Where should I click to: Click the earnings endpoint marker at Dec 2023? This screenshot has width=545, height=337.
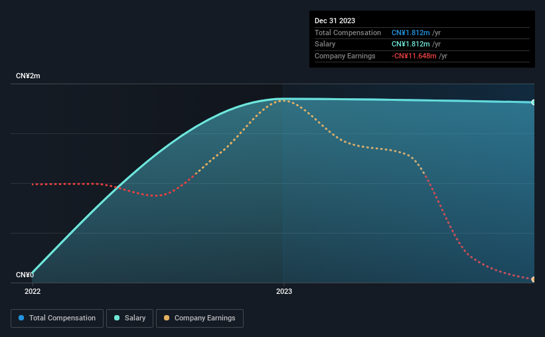click(x=534, y=279)
